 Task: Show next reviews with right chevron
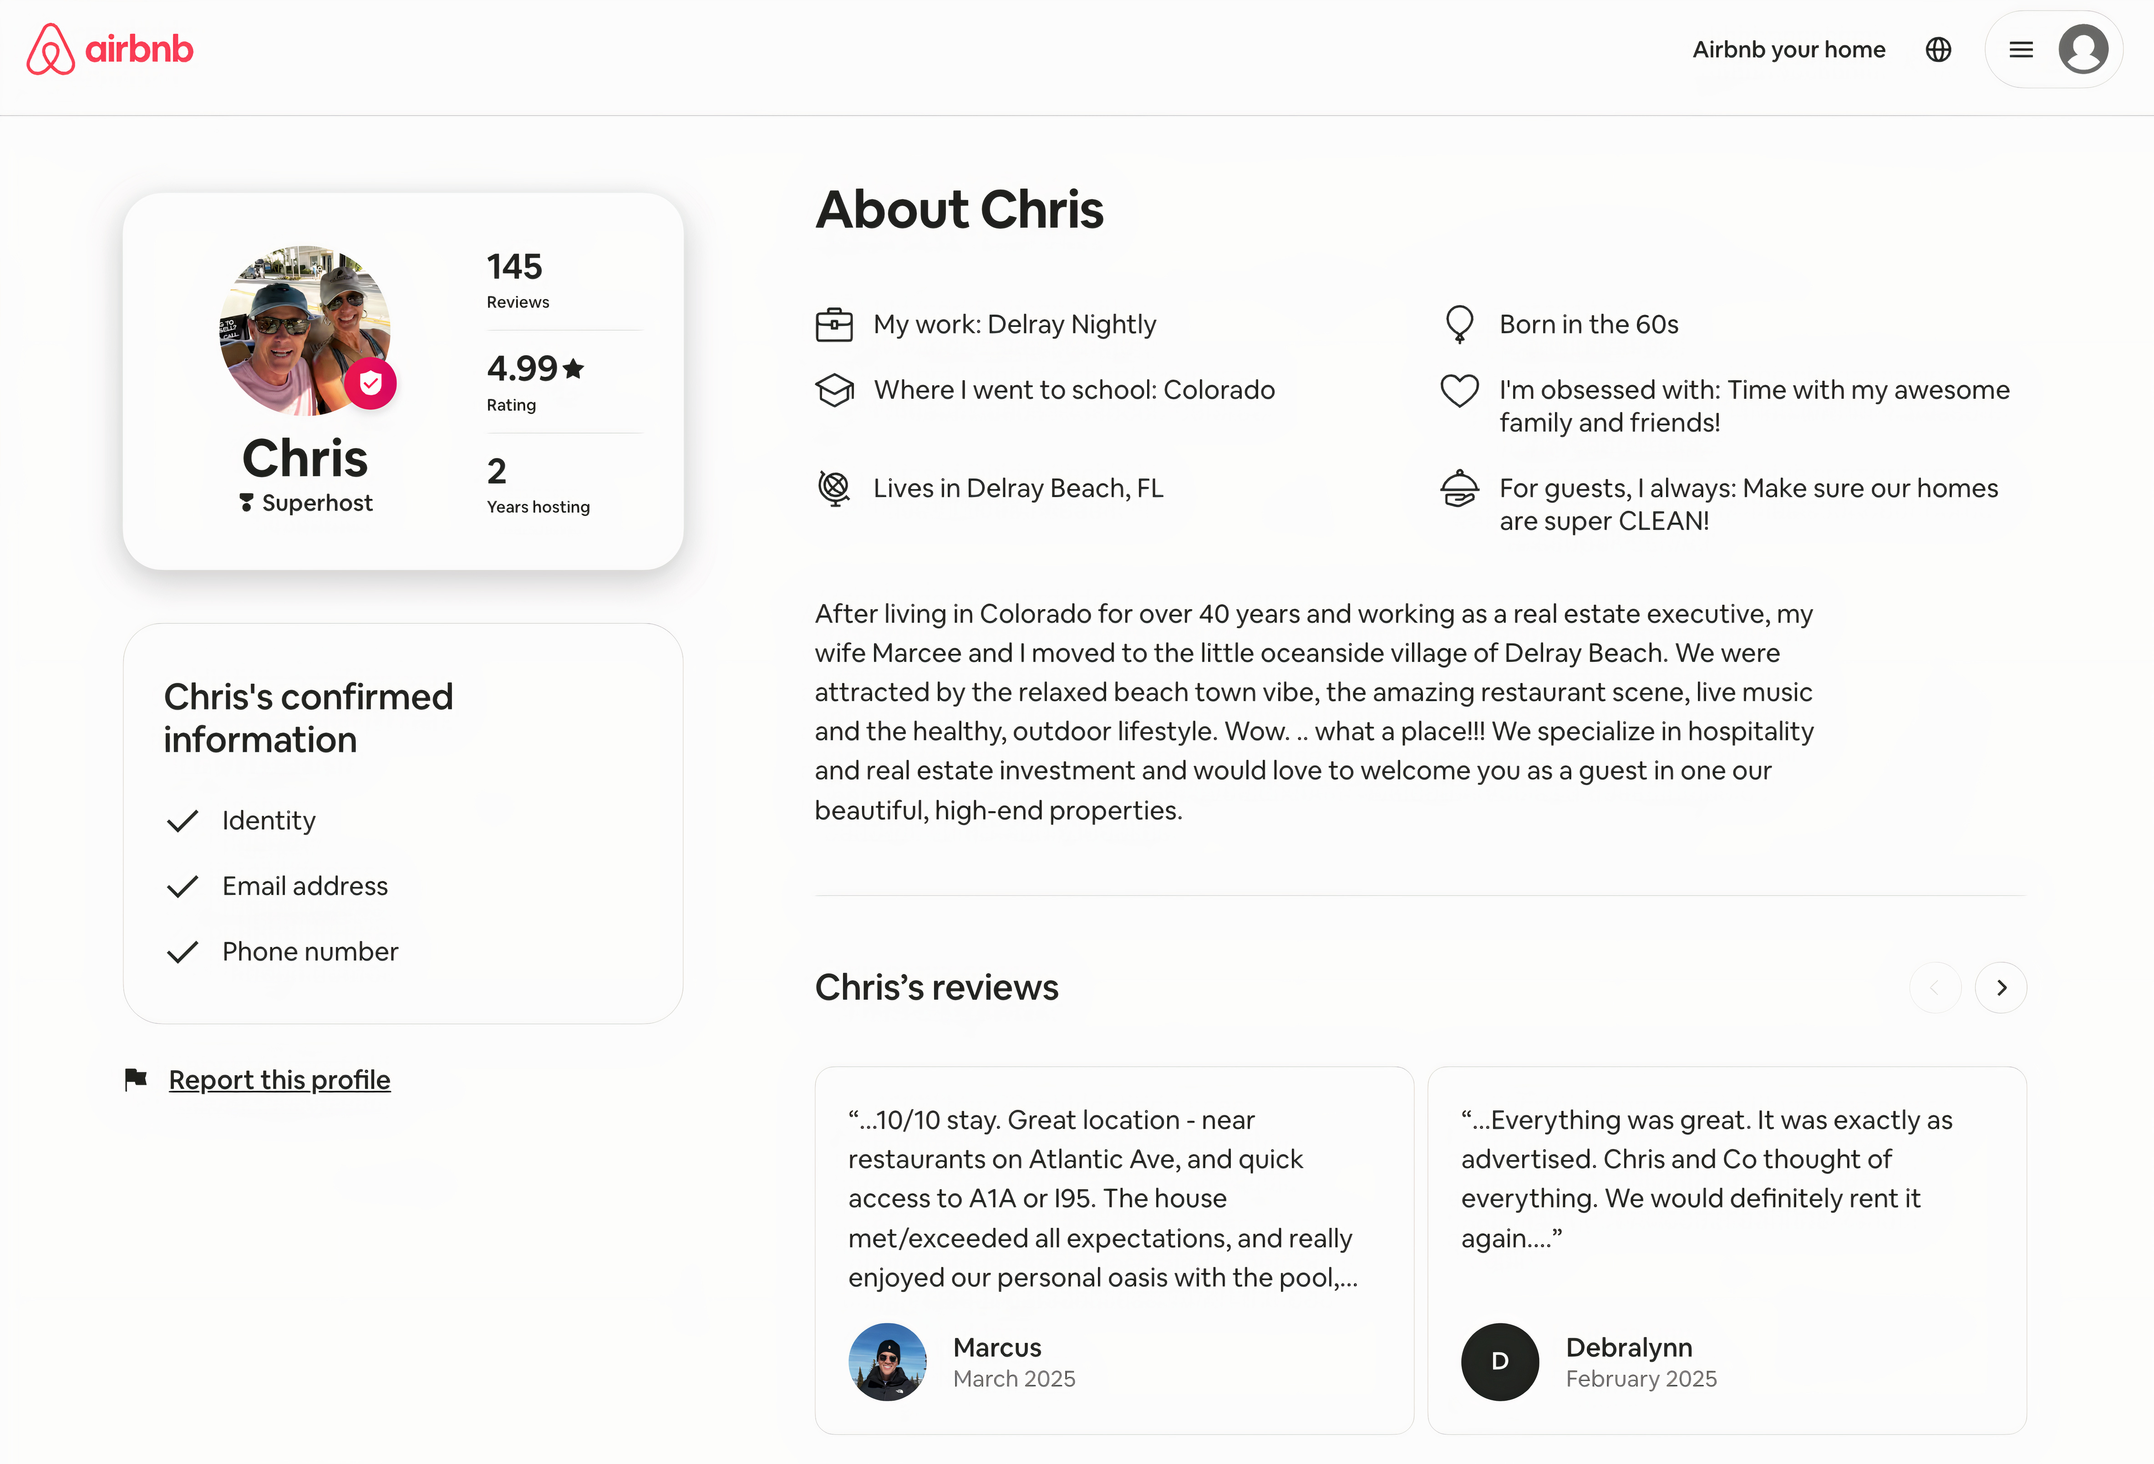click(x=2001, y=987)
